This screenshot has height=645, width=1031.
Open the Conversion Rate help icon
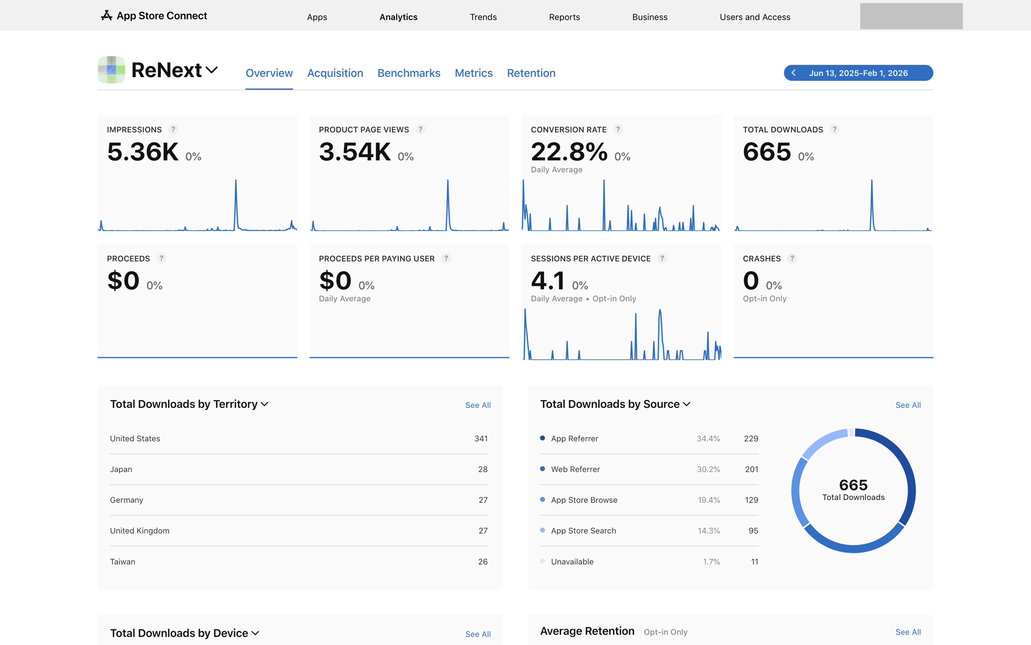(618, 130)
